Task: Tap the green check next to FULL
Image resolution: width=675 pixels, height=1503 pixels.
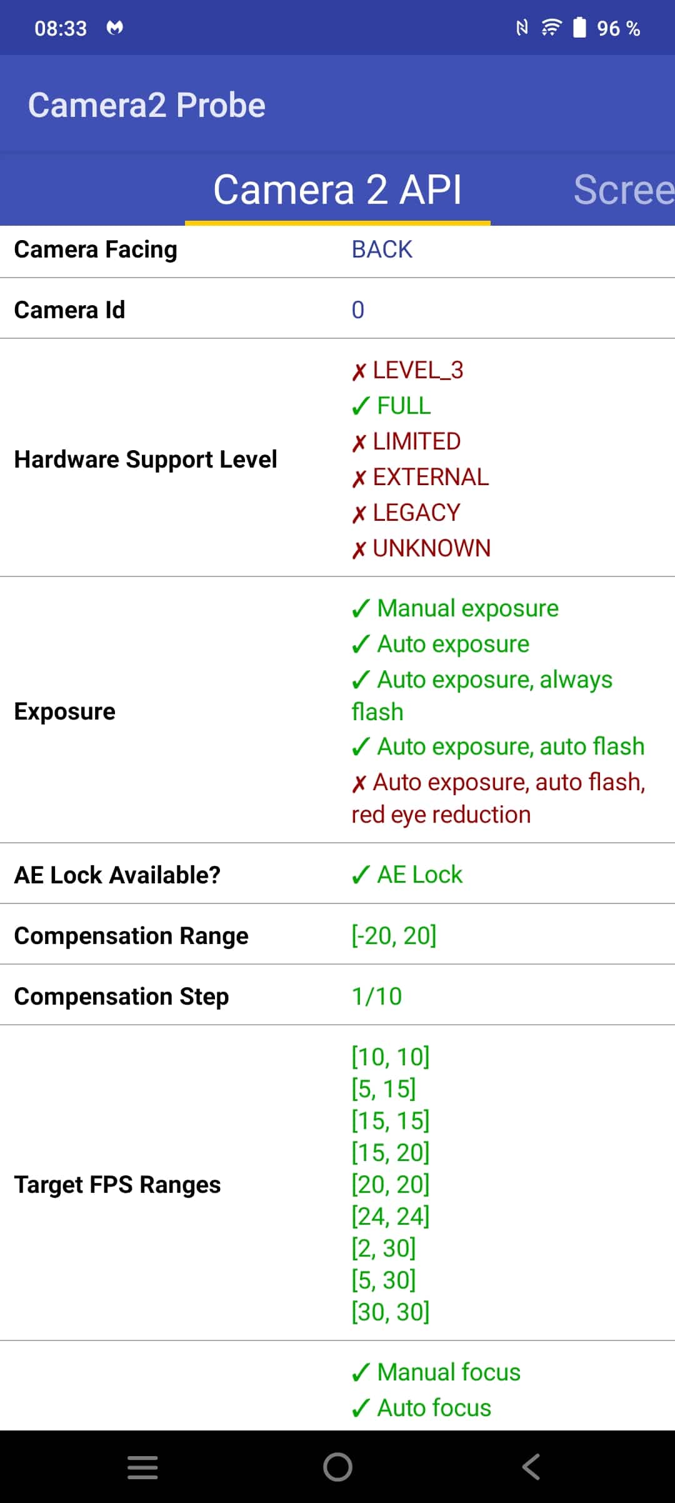Action: [361, 406]
